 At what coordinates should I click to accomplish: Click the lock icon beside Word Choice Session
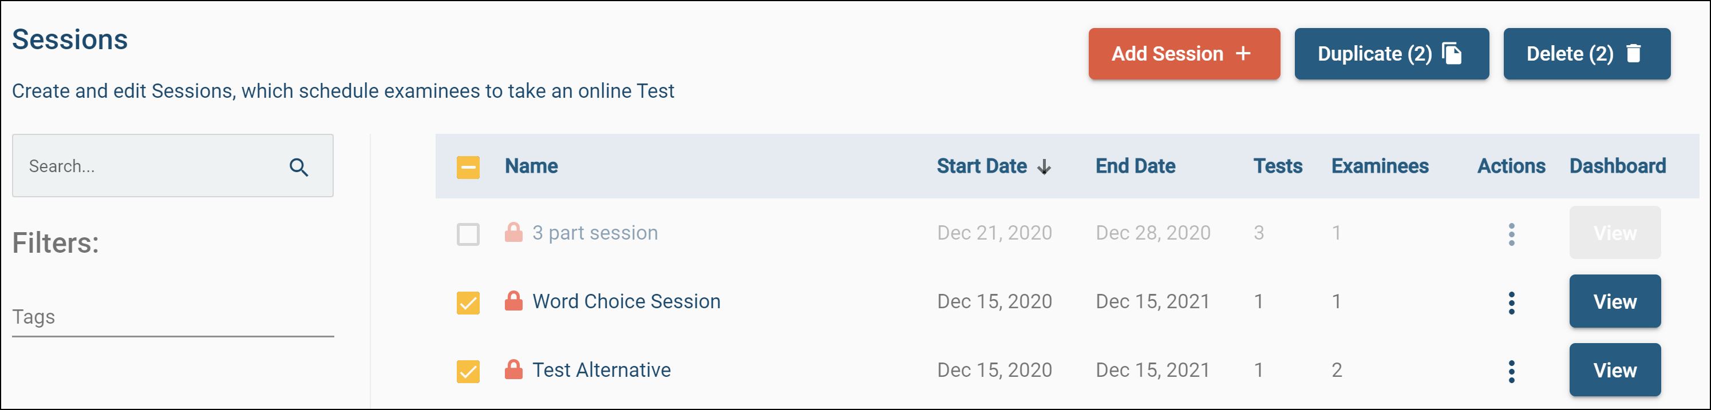point(513,301)
